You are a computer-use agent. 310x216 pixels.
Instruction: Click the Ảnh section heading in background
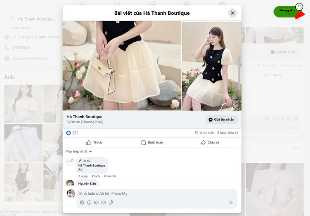(x=9, y=77)
